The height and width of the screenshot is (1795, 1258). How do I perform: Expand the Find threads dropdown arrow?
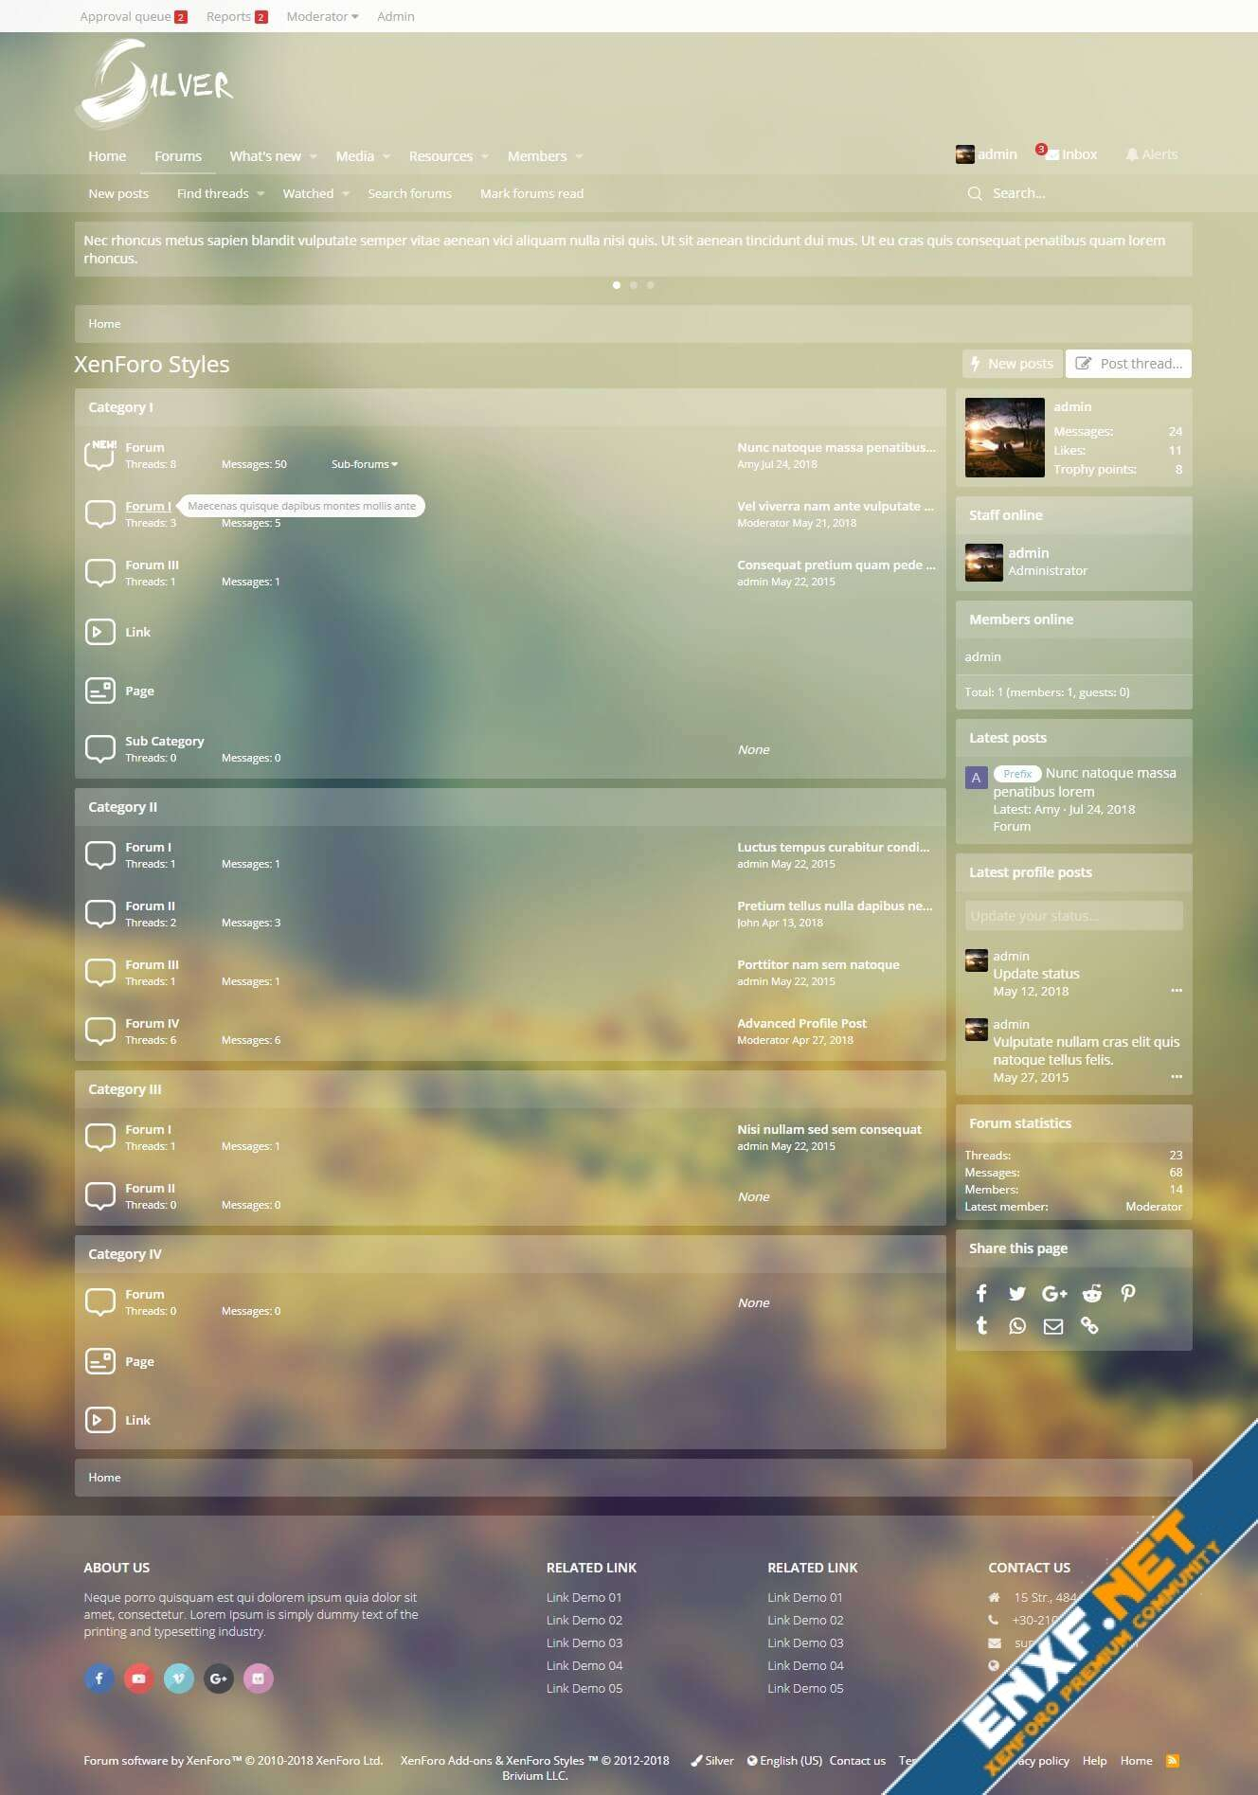tap(261, 194)
